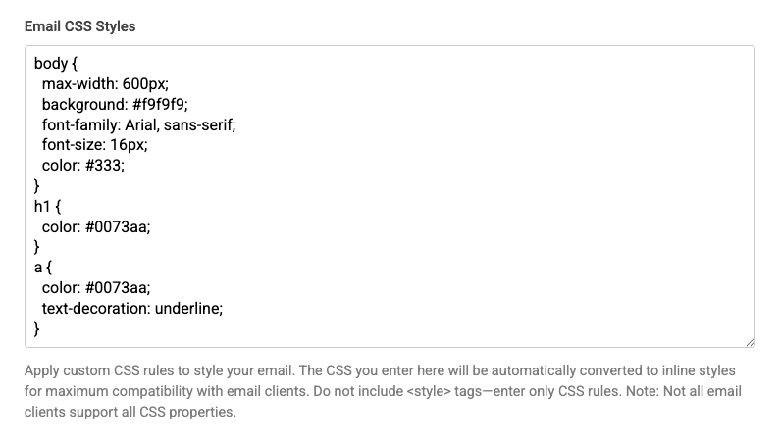Screen dimensions: 780x441
Task: Click the closing brace of h1 rule
Action: coord(37,247)
